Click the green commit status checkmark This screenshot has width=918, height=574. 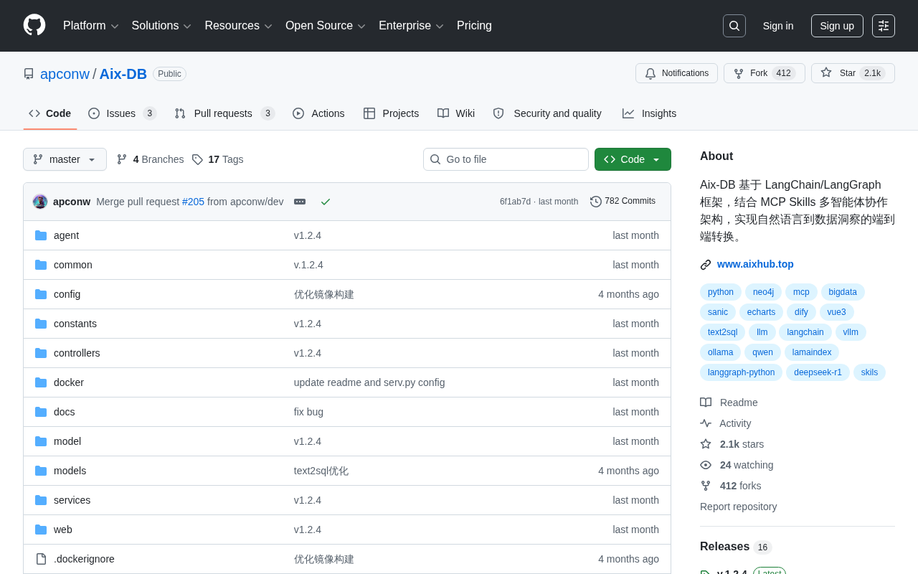point(326,202)
